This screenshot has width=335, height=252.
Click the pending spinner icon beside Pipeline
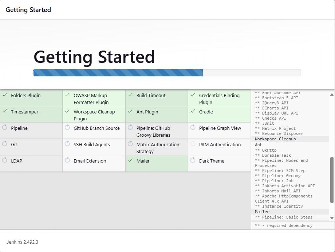coord(5,127)
